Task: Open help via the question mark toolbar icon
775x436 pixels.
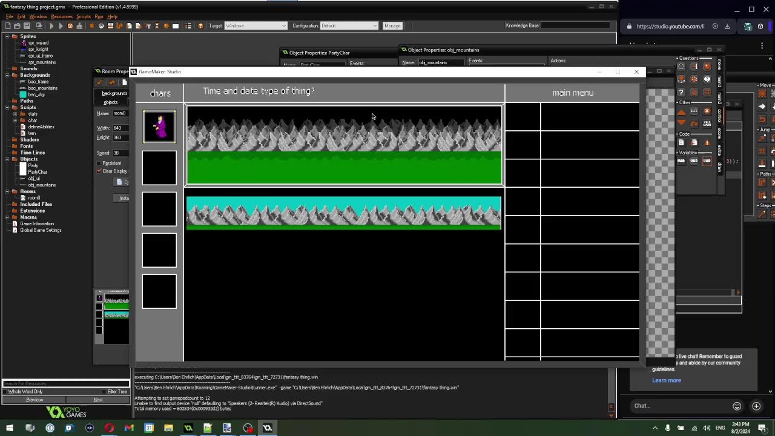Action: [200, 26]
